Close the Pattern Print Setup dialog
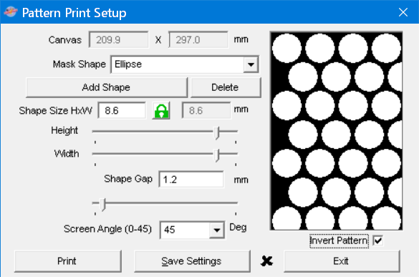 click(x=403, y=12)
